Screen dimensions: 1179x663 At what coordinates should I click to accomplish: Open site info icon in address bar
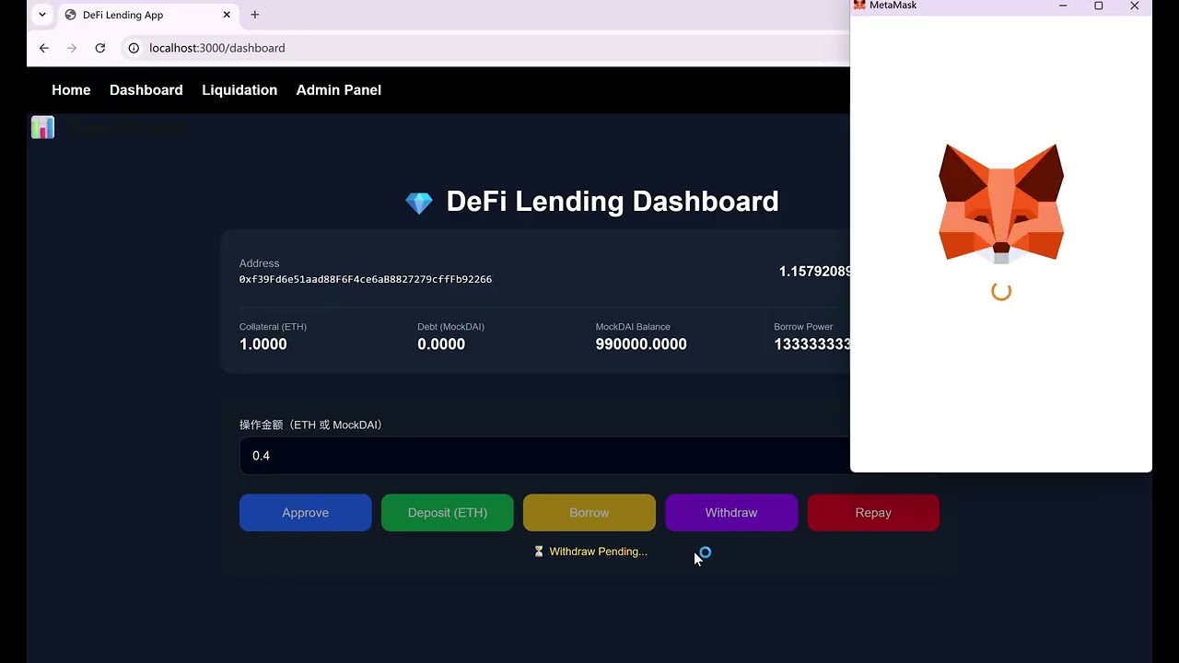pos(134,48)
